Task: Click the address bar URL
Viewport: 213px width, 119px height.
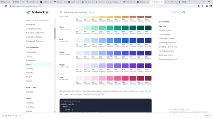Action: click(27, 6)
